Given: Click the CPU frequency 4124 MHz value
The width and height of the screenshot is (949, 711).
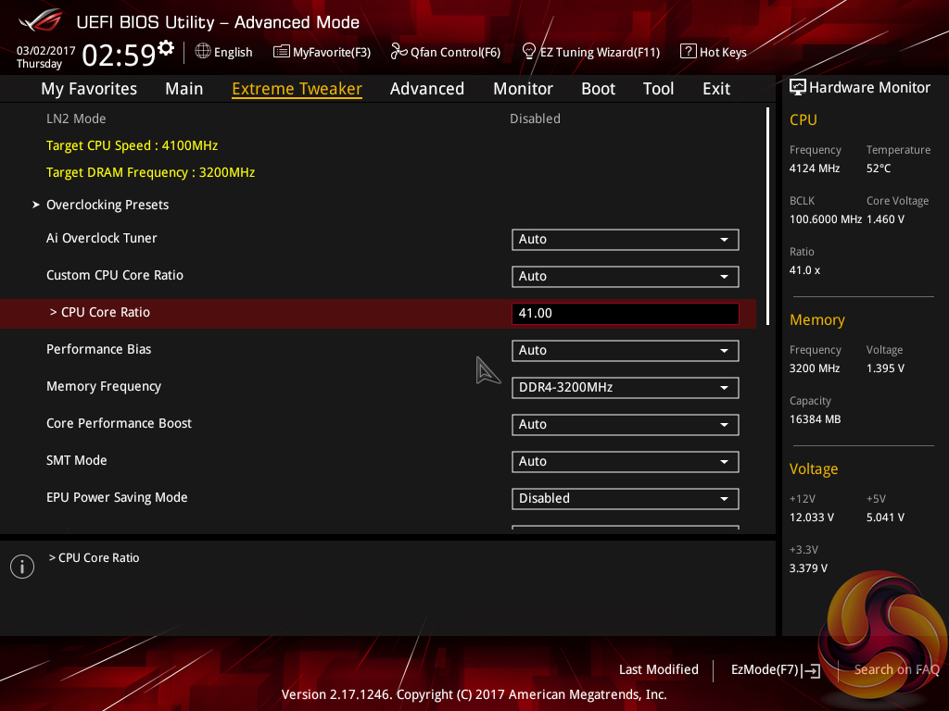Looking at the screenshot, I should [x=815, y=168].
